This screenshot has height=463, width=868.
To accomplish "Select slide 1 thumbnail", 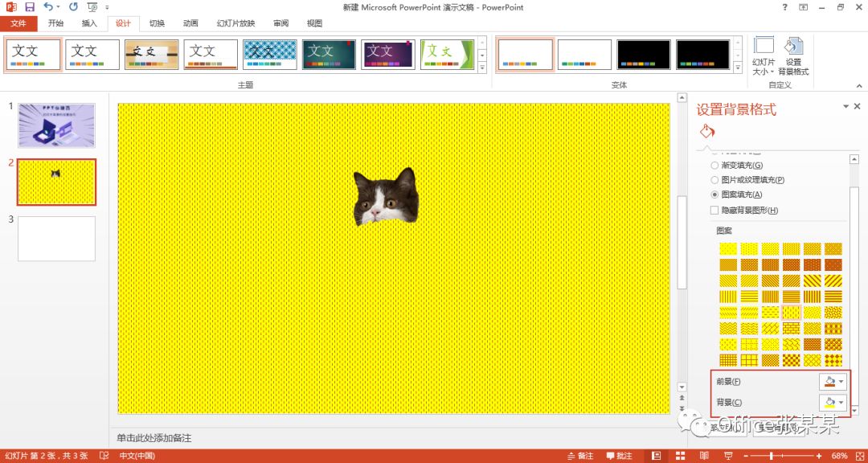I will click(56, 125).
